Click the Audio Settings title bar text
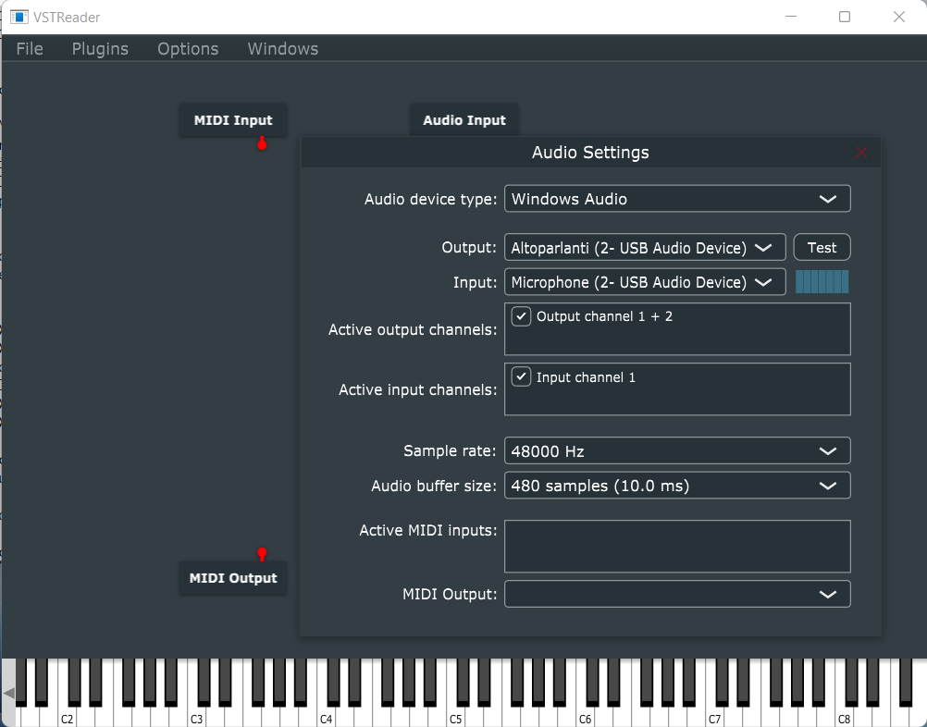This screenshot has width=927, height=727. 590,153
